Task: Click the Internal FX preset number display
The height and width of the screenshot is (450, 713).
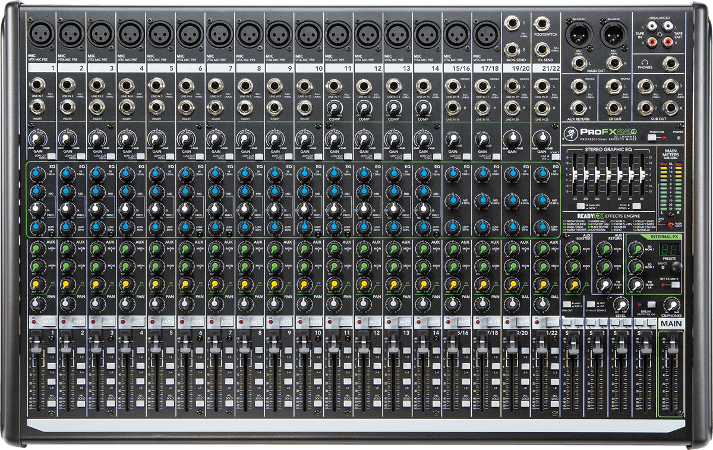Action: click(669, 250)
